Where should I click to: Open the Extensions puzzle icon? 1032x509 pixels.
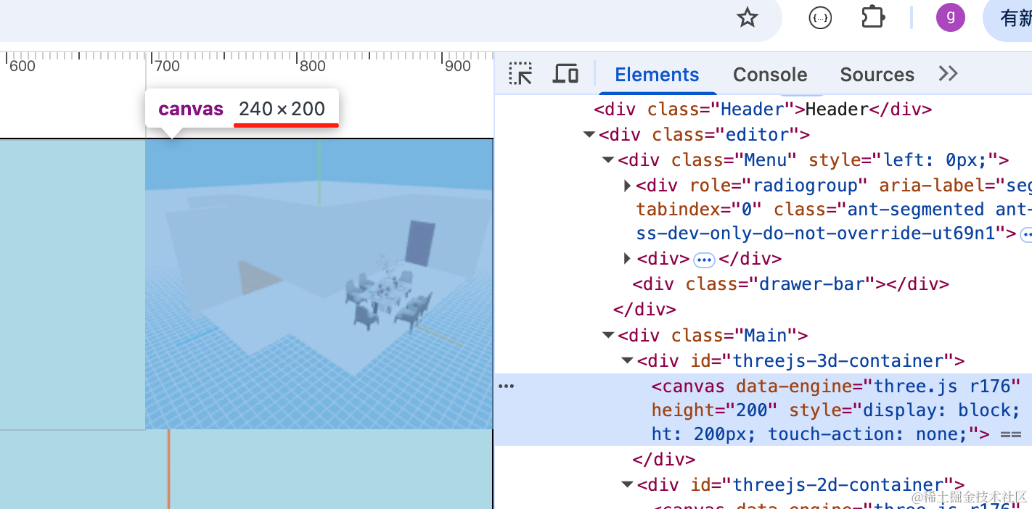(872, 17)
